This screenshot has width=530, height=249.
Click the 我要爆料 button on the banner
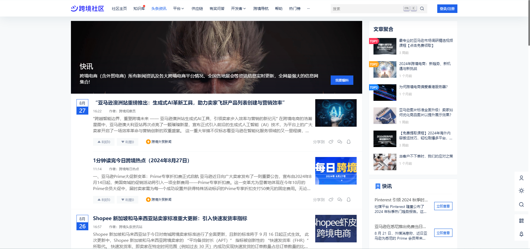tap(342, 80)
